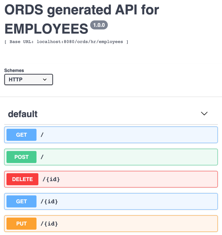Viewport: 222px width, 235px height.
Task: Click the /{id} path of PUT
Action: coord(49,224)
